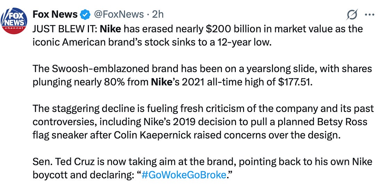
Task: Click bold Nike after JUST BLEW IT
Action: point(110,29)
